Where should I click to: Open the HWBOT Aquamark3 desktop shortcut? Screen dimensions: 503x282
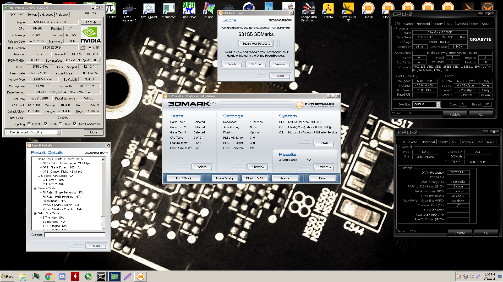129,12
